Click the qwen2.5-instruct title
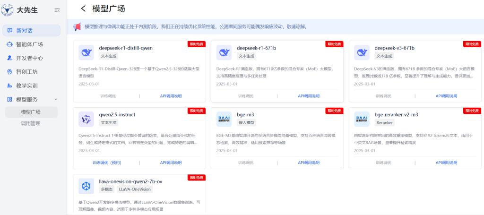 (x=117, y=115)
